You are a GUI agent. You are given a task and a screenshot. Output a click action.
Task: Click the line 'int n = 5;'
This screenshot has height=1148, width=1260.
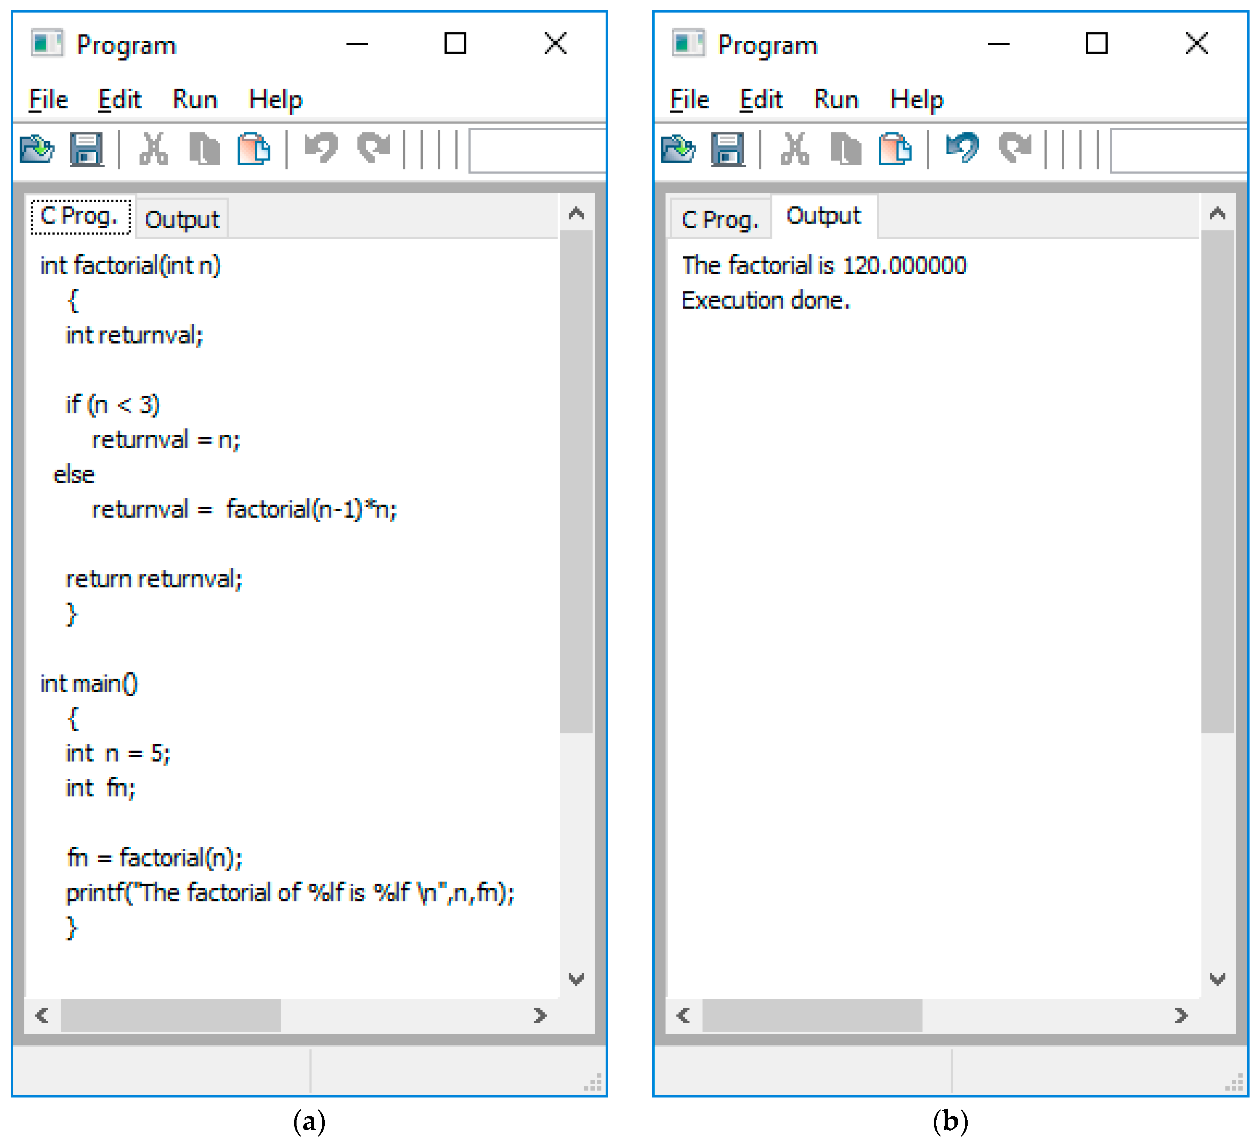point(118,753)
